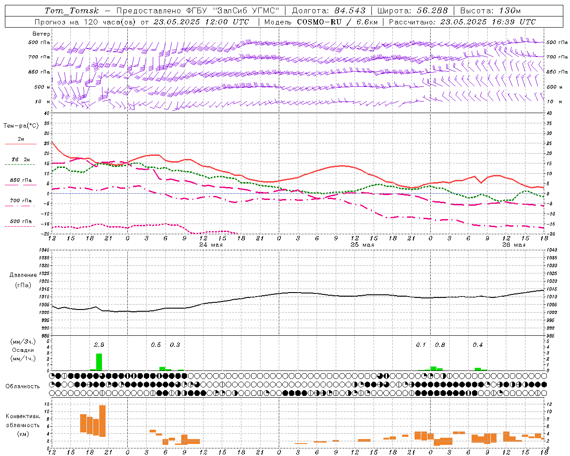Click the 0.1 precipitation amount
The image size is (570, 456).
(421, 345)
